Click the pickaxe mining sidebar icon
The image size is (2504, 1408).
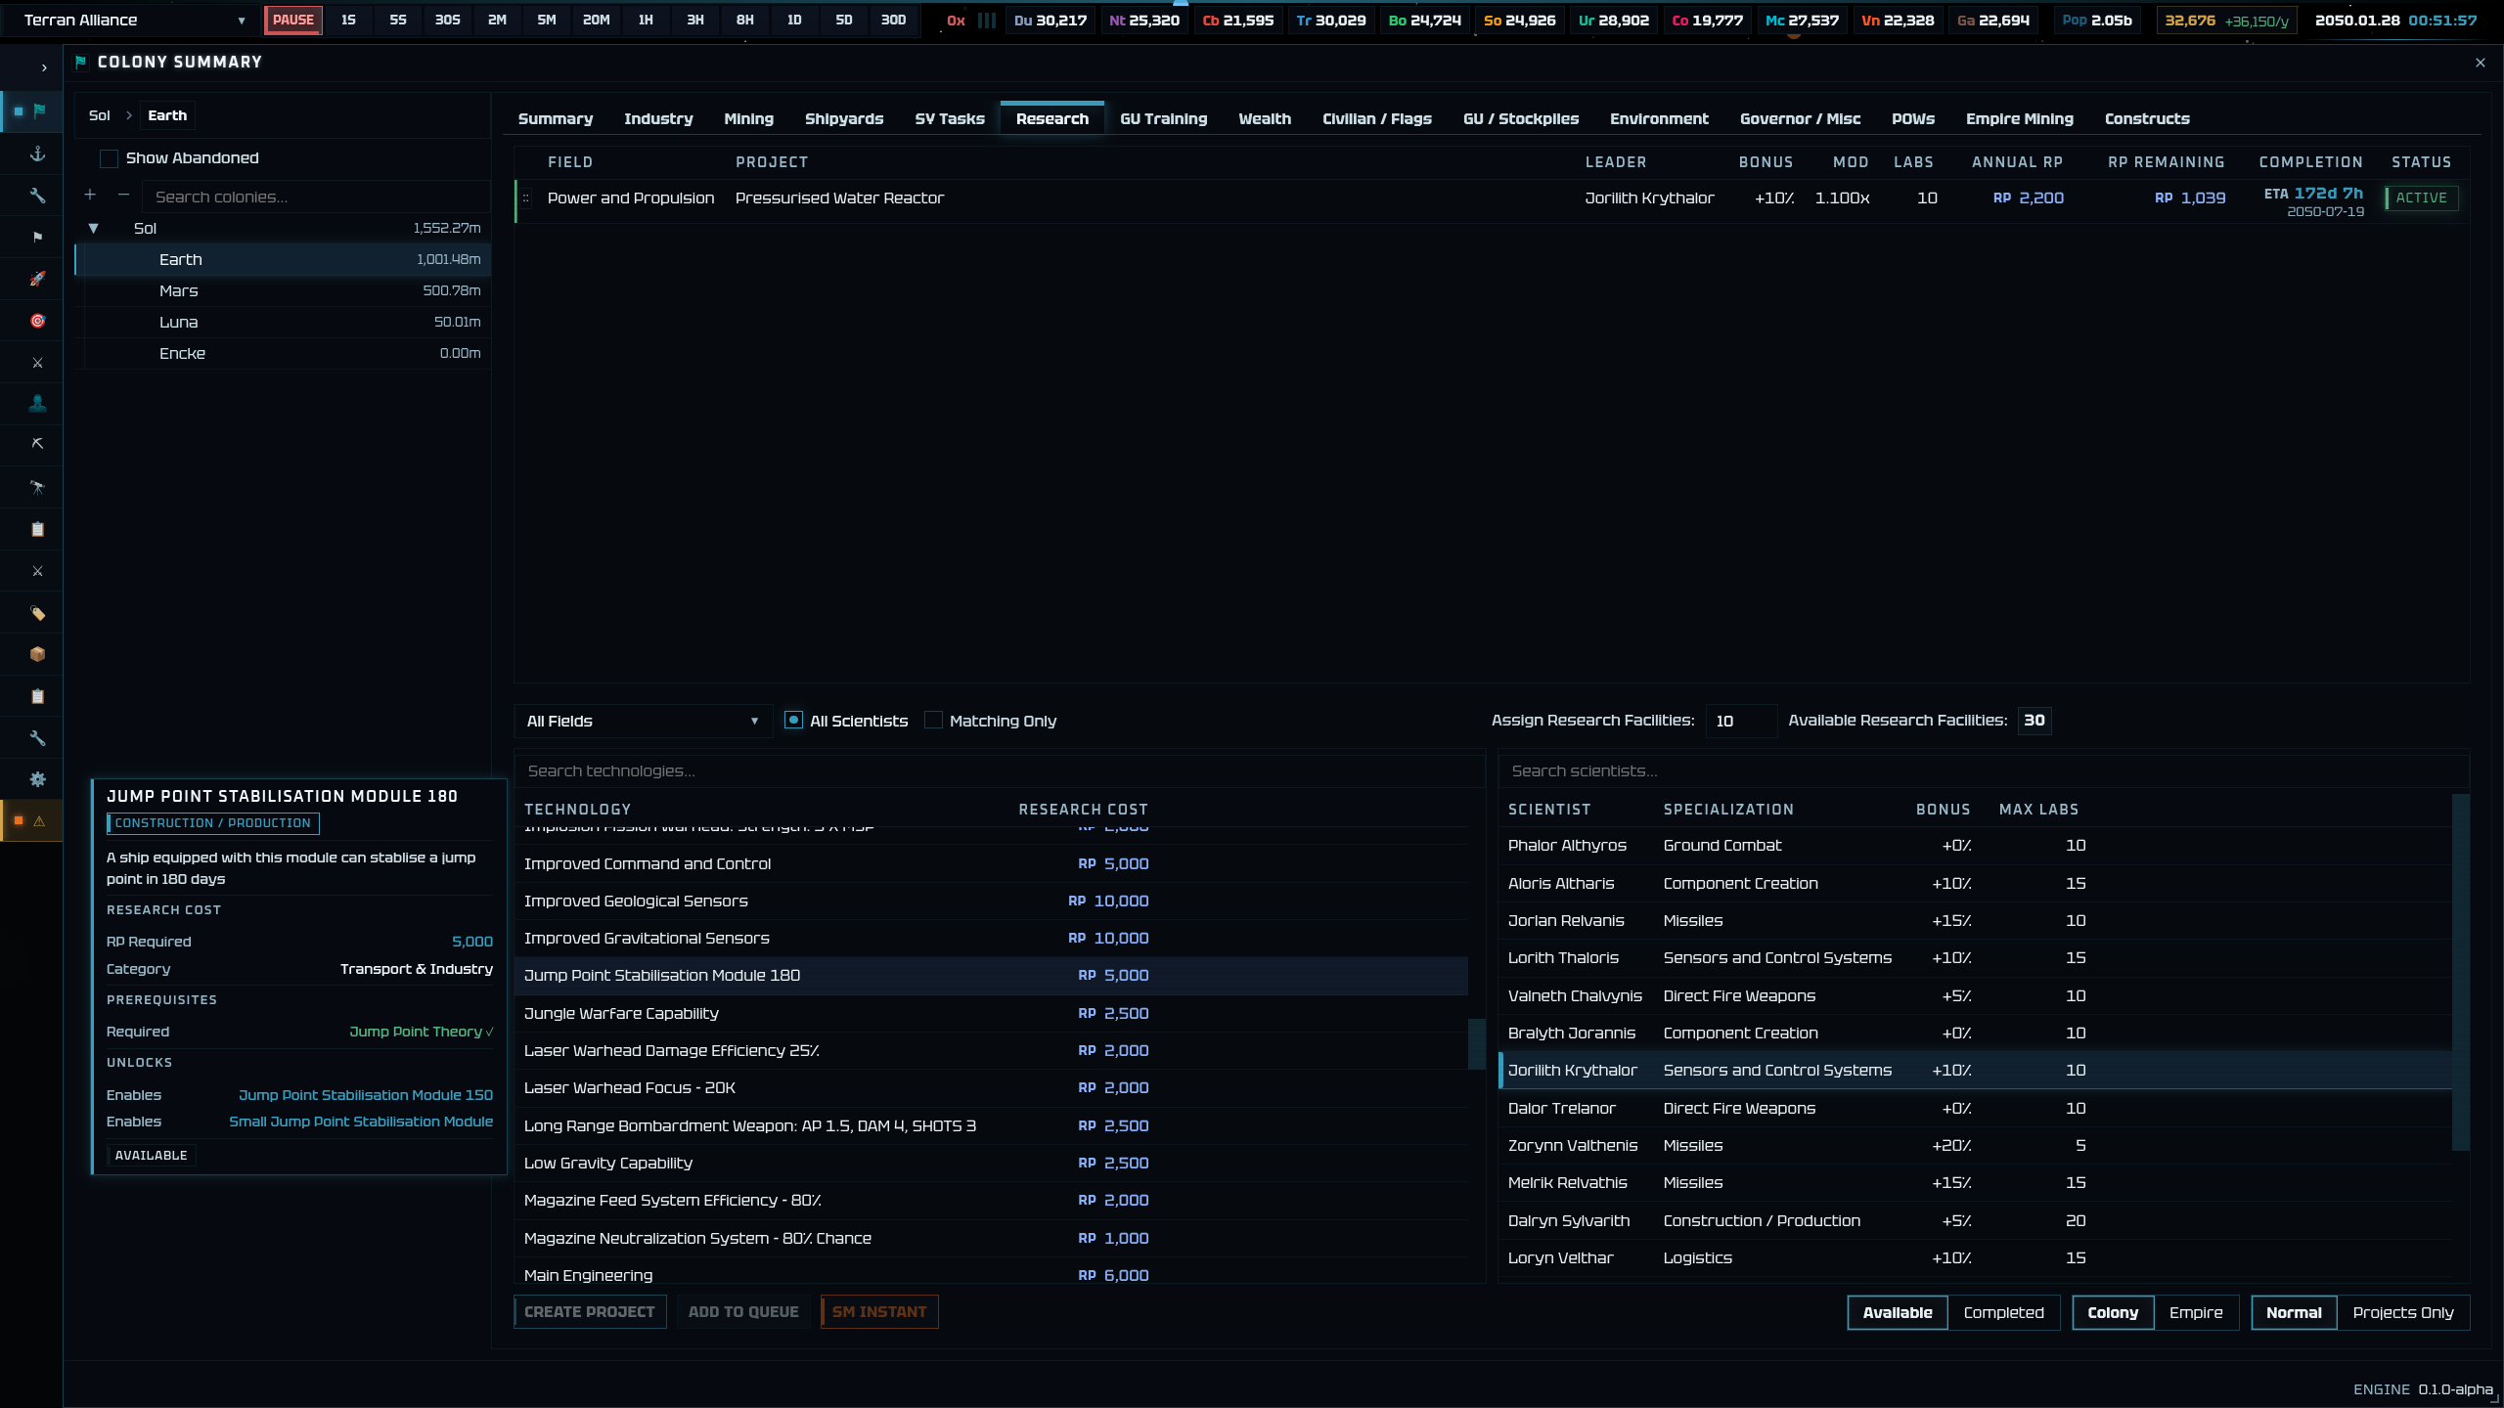[x=37, y=445]
